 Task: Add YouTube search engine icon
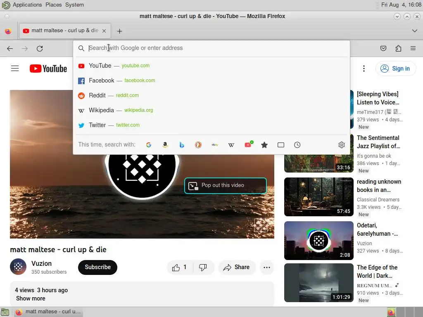click(x=248, y=144)
